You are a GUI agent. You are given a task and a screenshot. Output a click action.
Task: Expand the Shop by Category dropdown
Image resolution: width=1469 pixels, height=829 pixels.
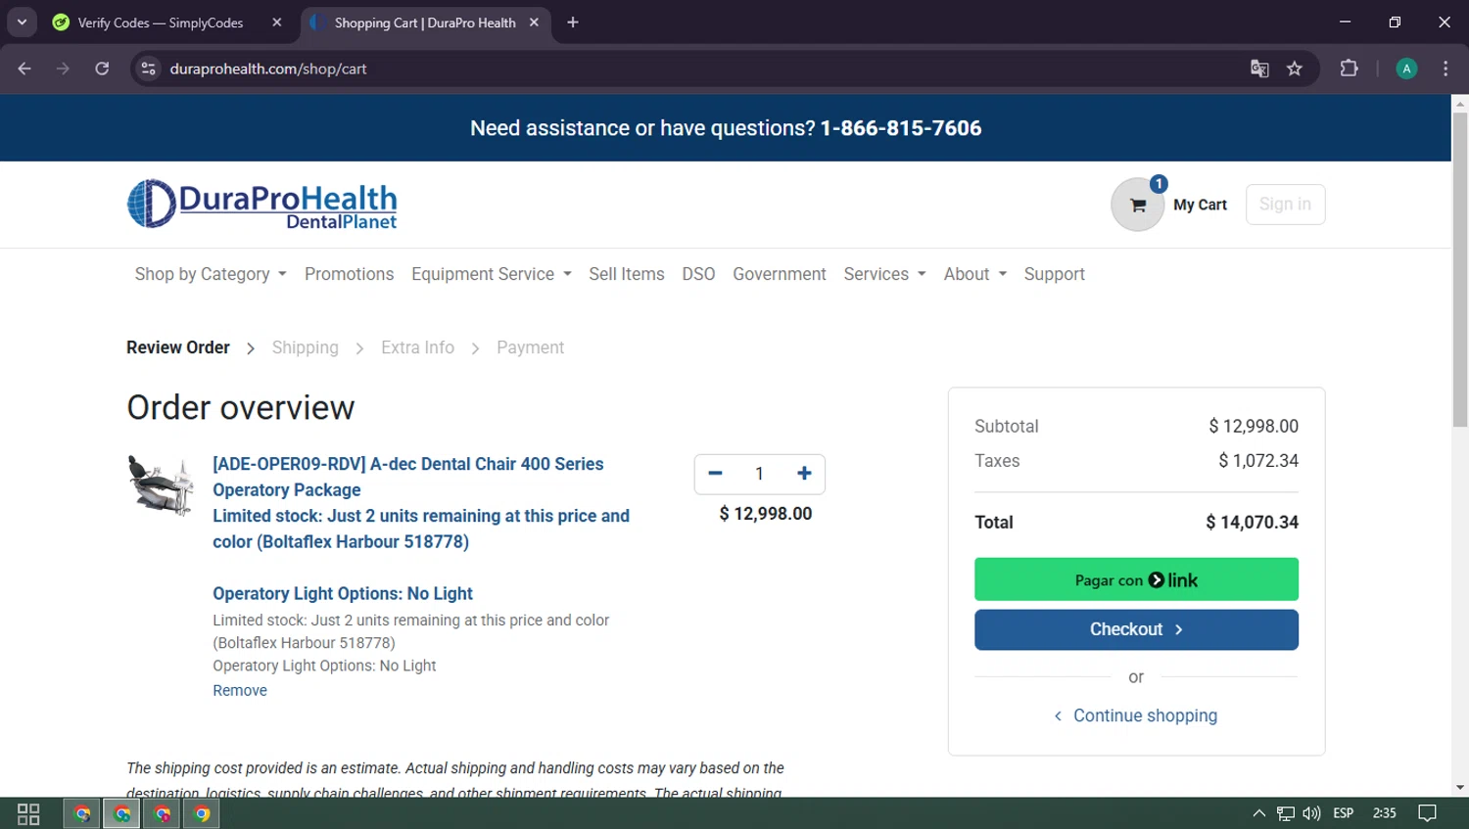tap(211, 274)
